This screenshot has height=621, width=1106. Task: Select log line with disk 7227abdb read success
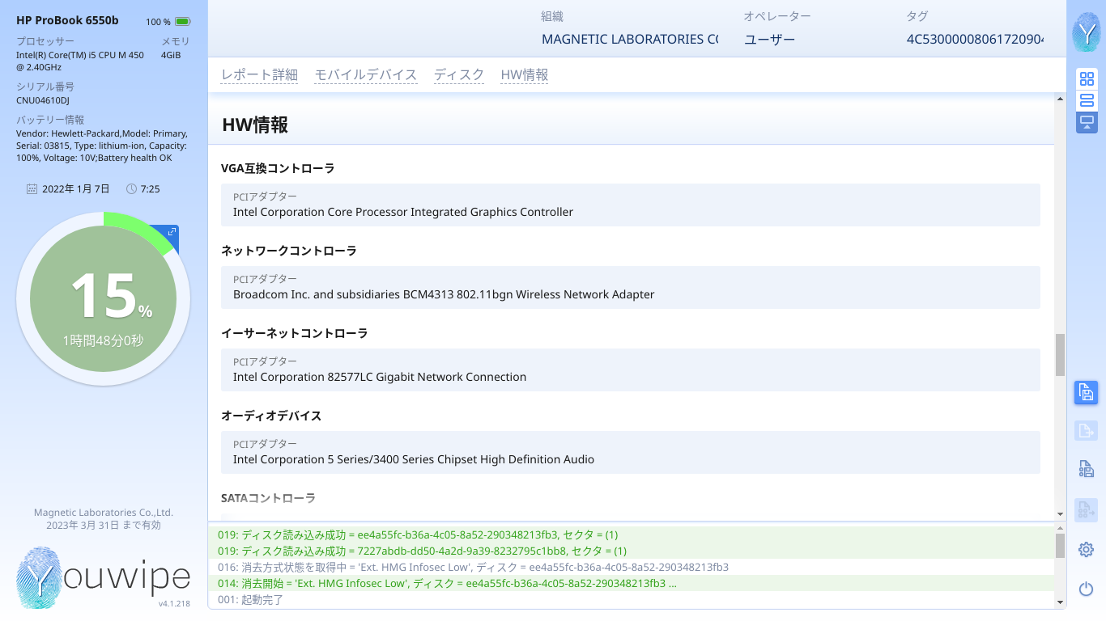coord(632,551)
